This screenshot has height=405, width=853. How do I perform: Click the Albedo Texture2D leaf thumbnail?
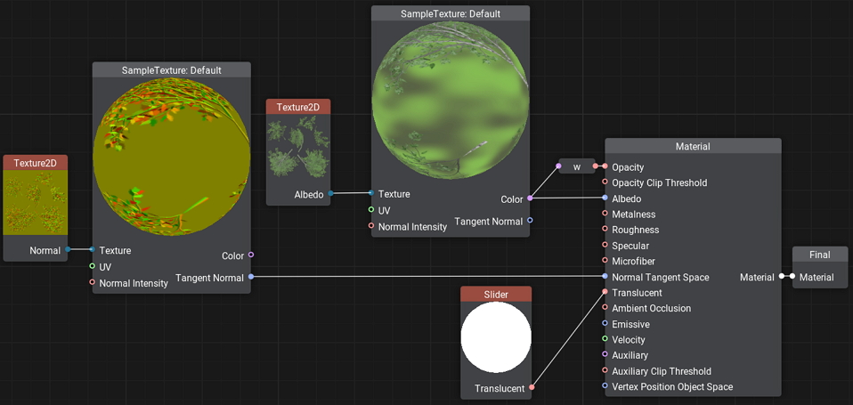298,148
